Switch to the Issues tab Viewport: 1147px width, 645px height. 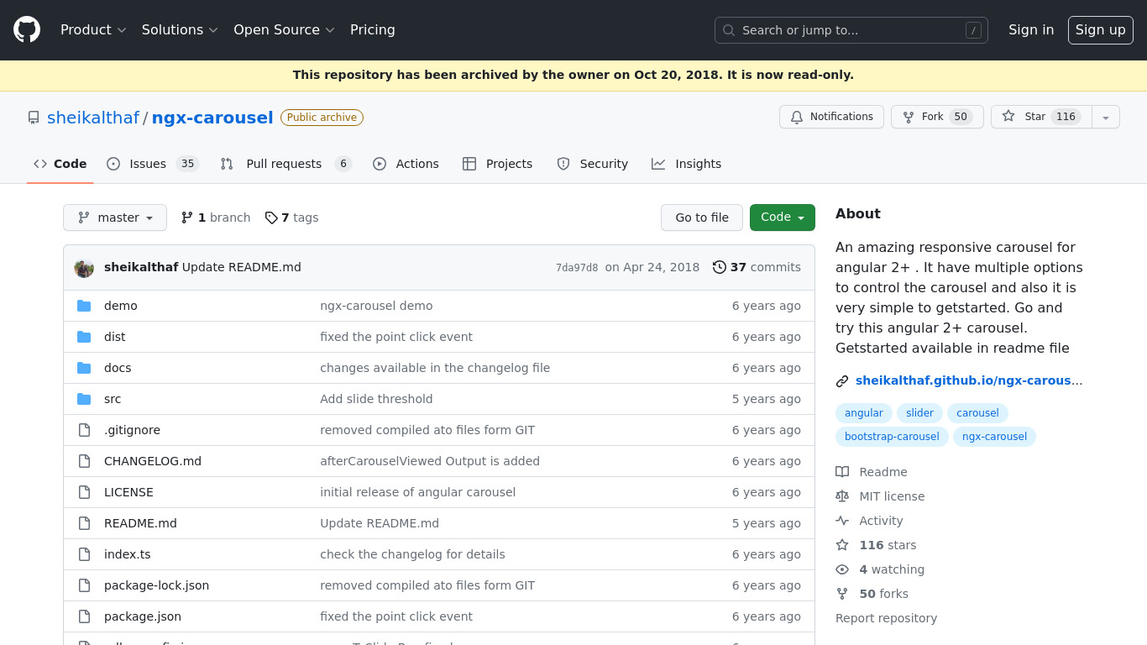tap(152, 164)
